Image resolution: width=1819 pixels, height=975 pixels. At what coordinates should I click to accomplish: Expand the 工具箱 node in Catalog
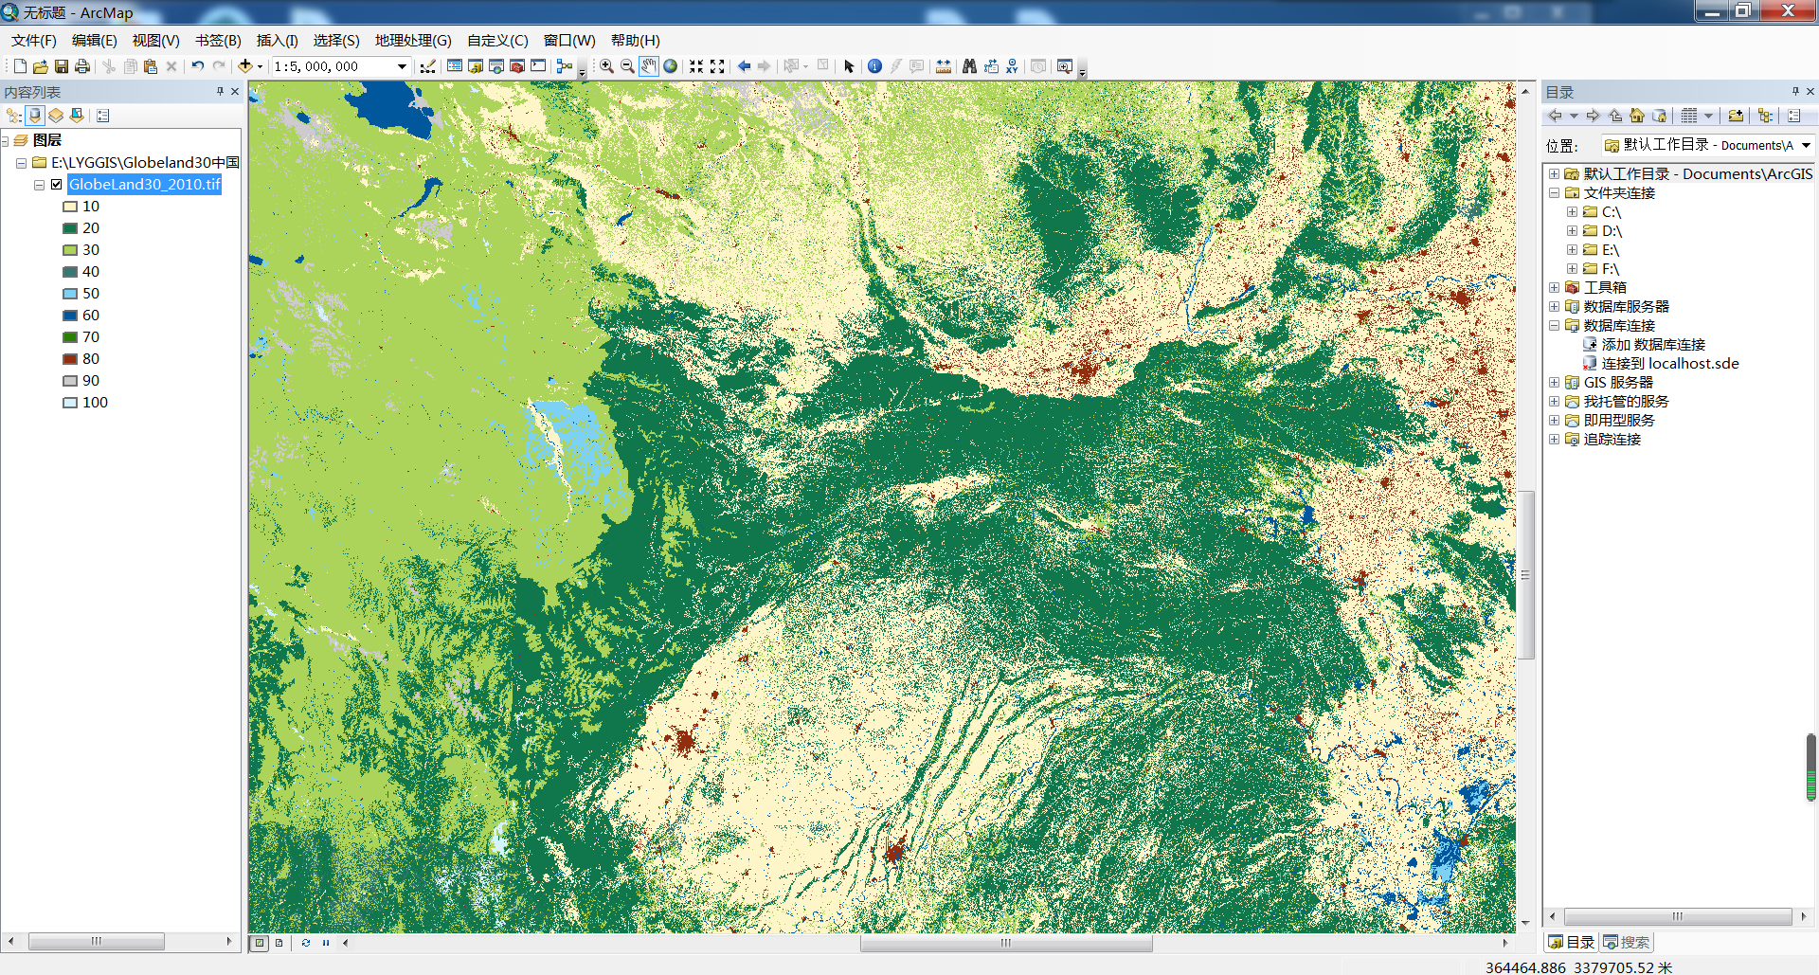coord(1554,287)
